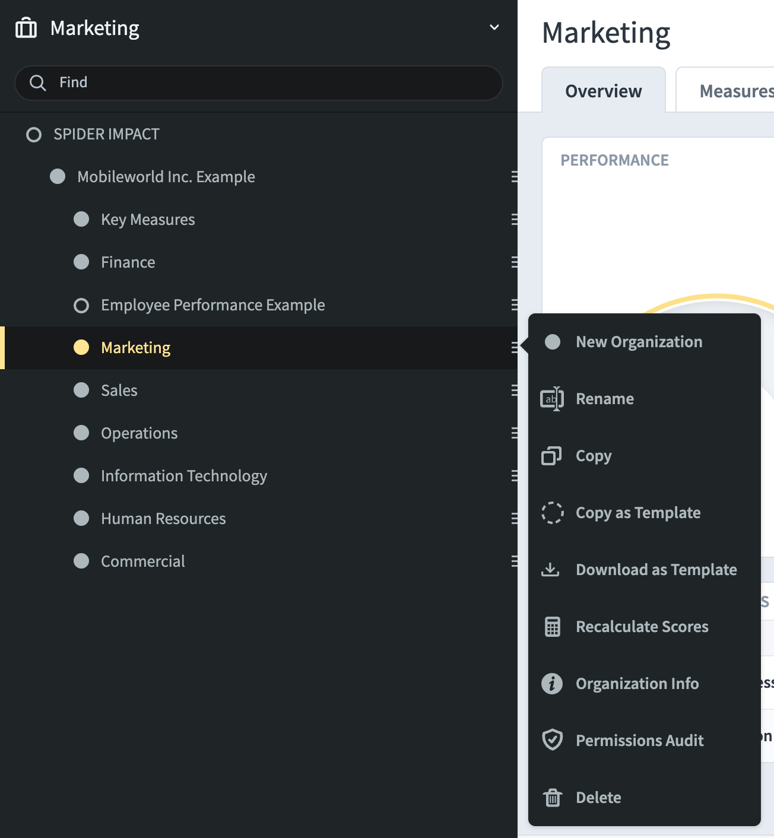Choose Recalculate Scores in the menu
The width and height of the screenshot is (774, 838).
click(645, 627)
